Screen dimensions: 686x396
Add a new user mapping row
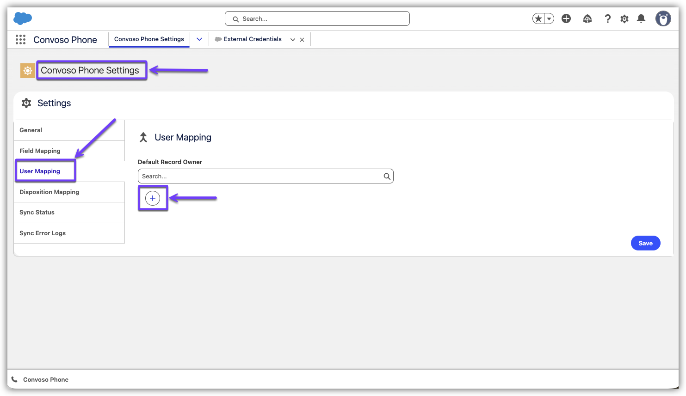pos(153,198)
